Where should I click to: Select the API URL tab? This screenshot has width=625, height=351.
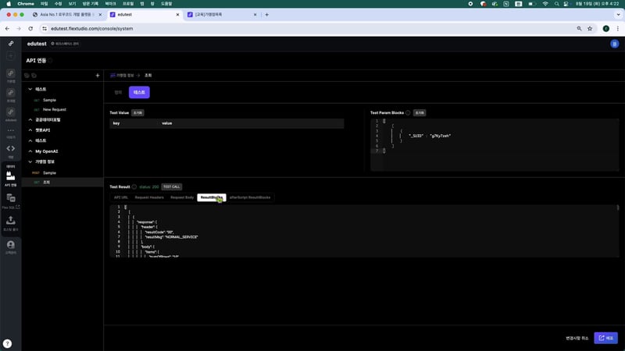pyautogui.click(x=121, y=197)
